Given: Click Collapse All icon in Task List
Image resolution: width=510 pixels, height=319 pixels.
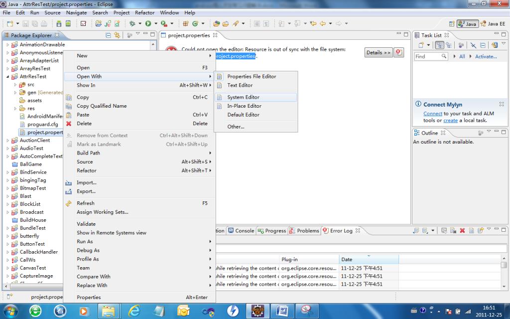Looking at the screenshot, I should click(x=483, y=45).
